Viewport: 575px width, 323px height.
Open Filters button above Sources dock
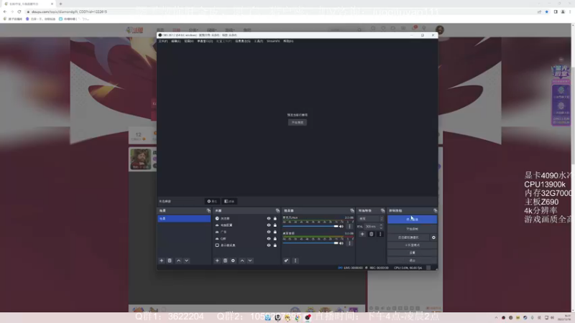[229, 202]
